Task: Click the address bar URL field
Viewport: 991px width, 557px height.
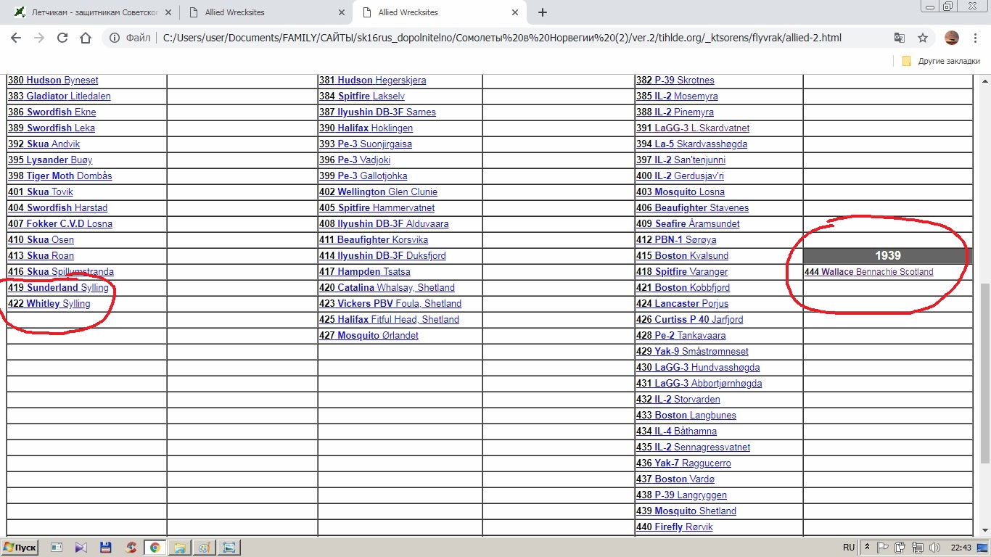Action: click(x=501, y=38)
